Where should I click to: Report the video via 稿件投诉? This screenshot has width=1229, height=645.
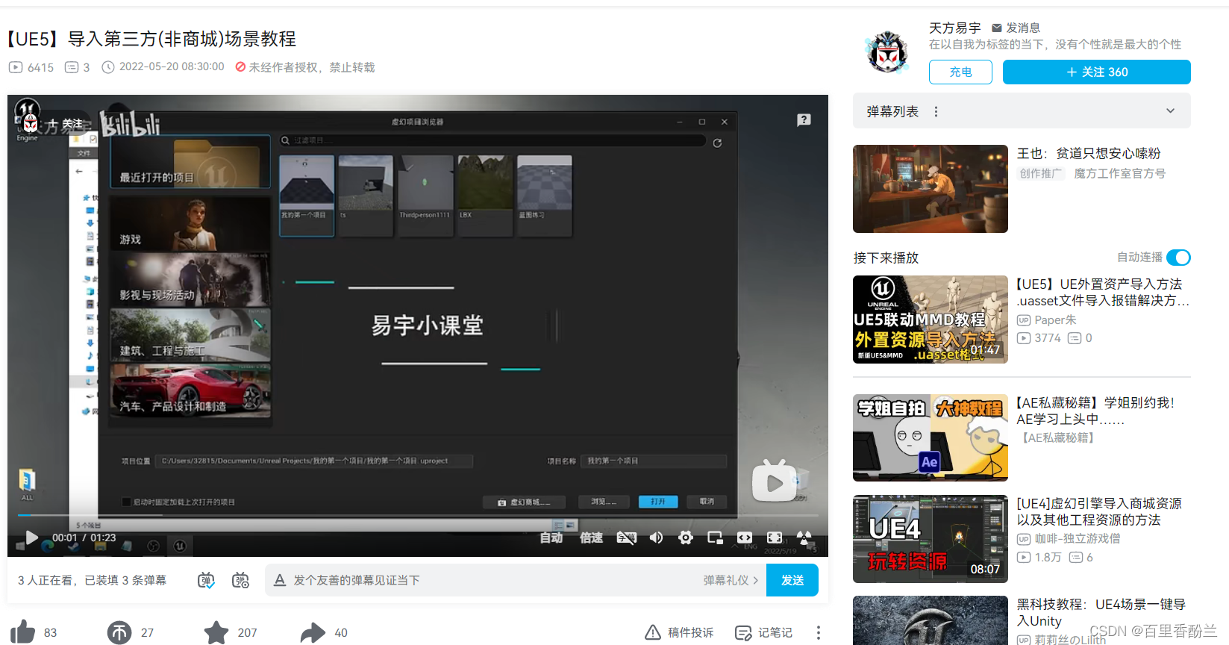pos(679,632)
